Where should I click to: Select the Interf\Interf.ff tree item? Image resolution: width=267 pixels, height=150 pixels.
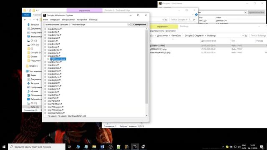54,101
